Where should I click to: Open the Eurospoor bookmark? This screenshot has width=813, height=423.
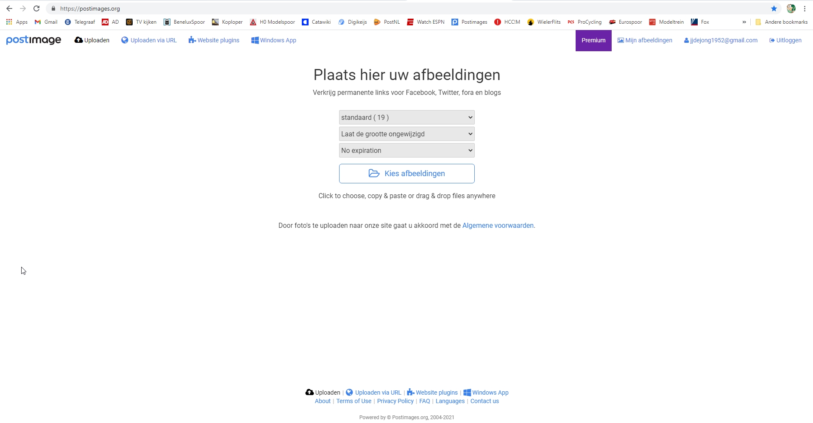click(625, 22)
